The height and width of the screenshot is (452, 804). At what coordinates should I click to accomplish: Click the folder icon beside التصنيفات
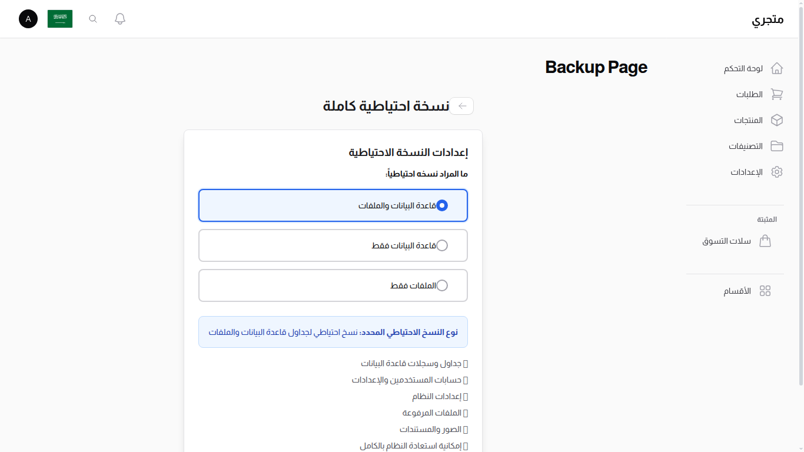click(777, 146)
